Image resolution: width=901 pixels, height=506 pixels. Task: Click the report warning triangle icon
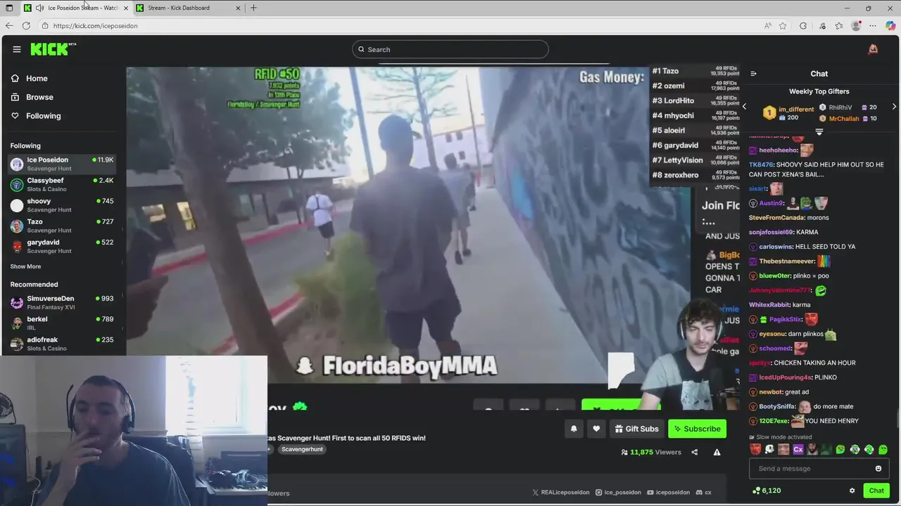tap(717, 453)
